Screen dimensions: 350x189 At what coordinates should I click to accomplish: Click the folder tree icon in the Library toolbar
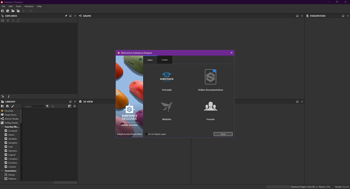(x=2, y=106)
